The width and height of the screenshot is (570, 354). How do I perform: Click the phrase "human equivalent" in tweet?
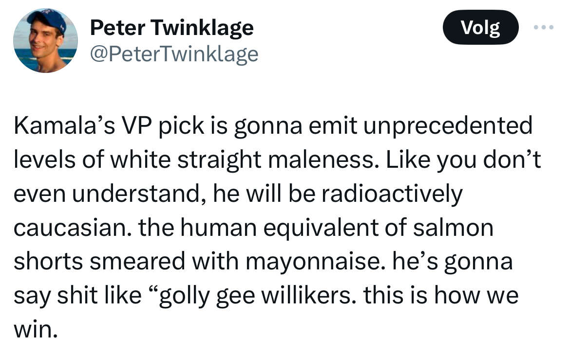[x=279, y=228]
